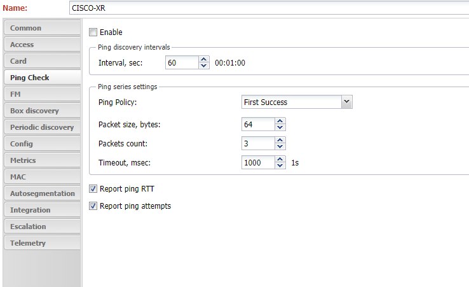
Task: Increase the Interval value with up arrow
Action: [204, 59]
